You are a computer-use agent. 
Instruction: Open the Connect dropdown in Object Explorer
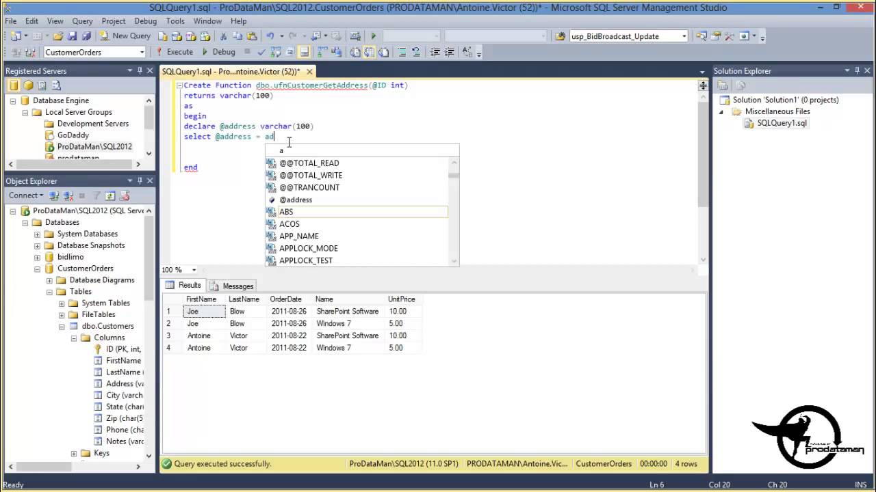41,195
